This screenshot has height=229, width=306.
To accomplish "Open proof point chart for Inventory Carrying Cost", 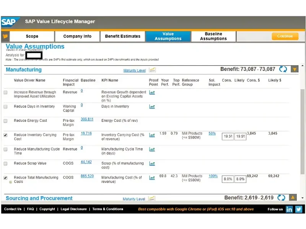I will click(152, 135).
